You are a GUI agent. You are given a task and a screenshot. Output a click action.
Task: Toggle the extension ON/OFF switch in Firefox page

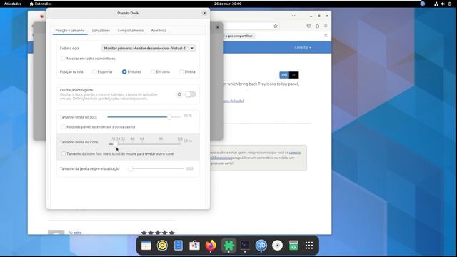pos(288,75)
